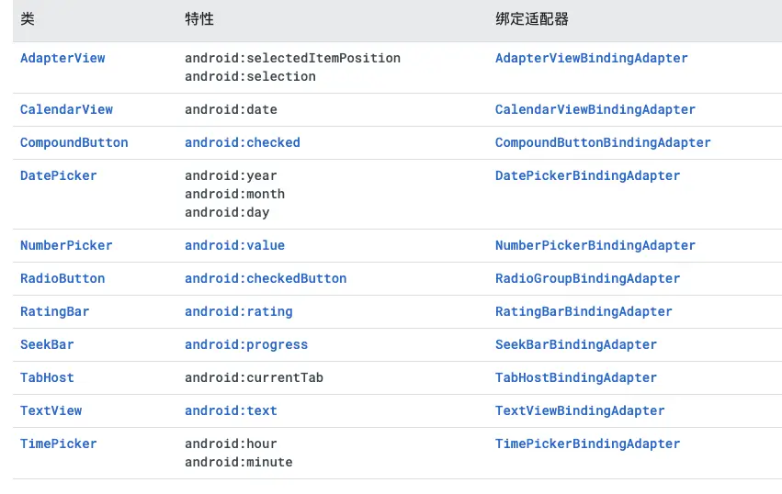The width and height of the screenshot is (782, 494).
Task: Click the CalendarView class link
Action: [66, 109]
